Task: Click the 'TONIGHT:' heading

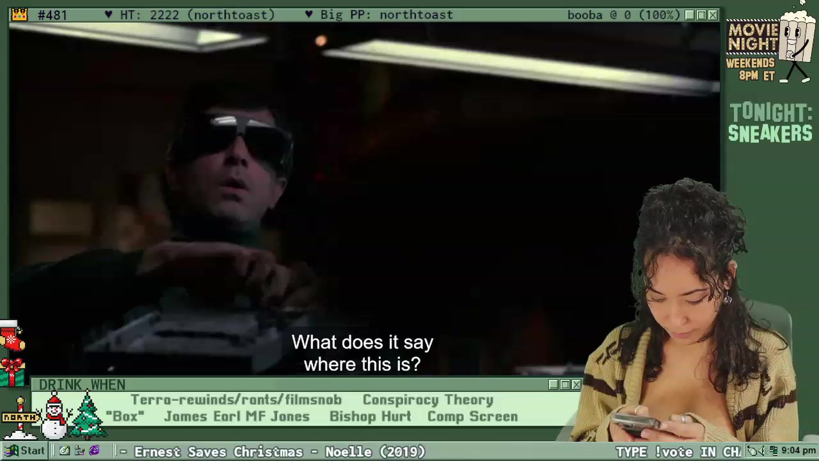Action: coord(771,113)
